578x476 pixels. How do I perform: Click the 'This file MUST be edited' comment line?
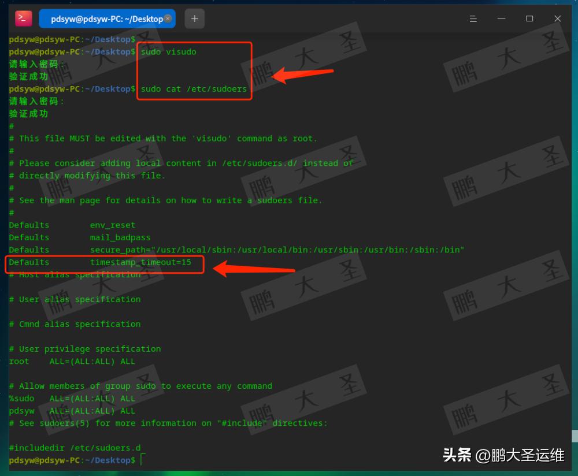coord(163,139)
